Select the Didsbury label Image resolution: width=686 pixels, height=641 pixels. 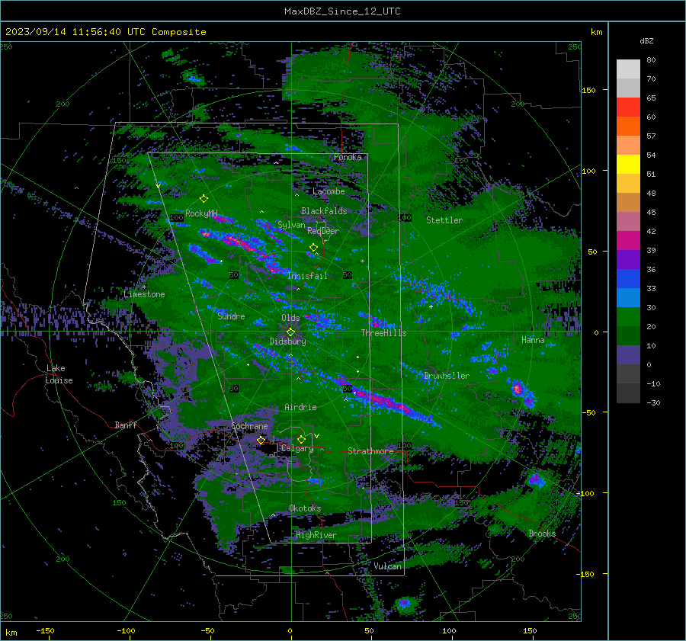click(x=287, y=341)
